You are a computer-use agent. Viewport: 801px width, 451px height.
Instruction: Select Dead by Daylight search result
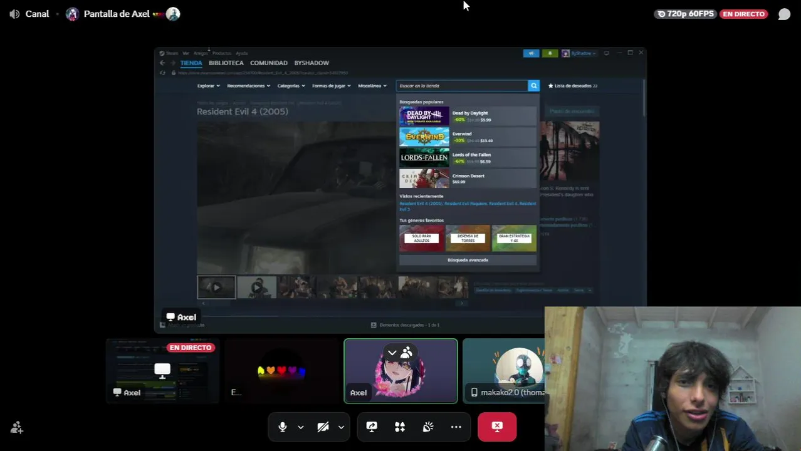(468, 116)
